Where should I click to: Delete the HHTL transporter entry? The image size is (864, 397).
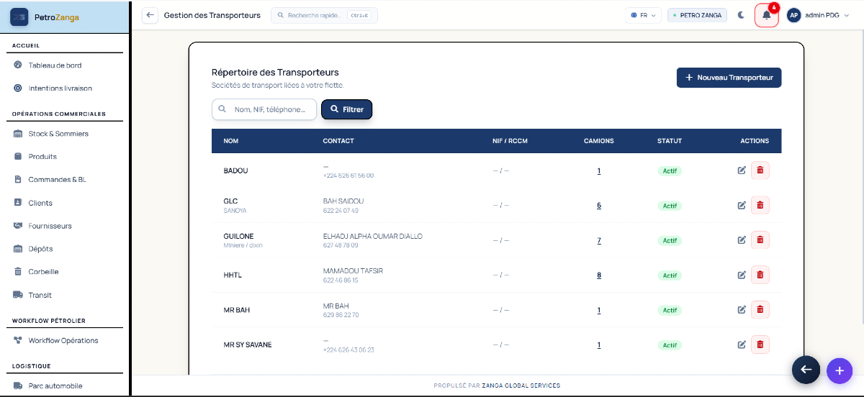pos(760,275)
